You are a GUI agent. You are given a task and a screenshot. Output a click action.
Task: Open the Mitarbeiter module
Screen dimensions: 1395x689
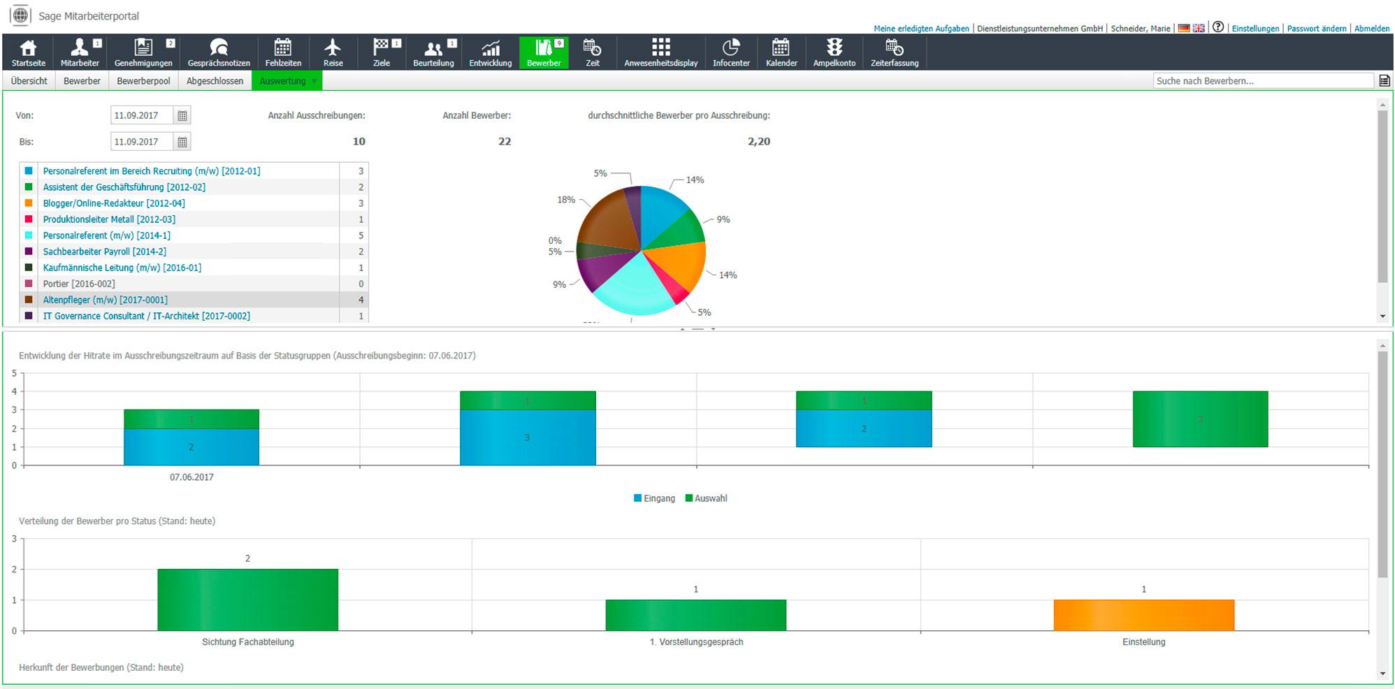[x=80, y=52]
